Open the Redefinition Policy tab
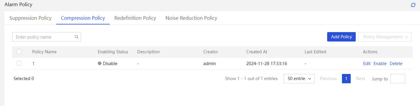The width and height of the screenshot is (420, 106). coord(135,18)
